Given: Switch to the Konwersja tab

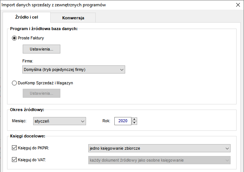Looking at the screenshot, I should tap(73, 18).
